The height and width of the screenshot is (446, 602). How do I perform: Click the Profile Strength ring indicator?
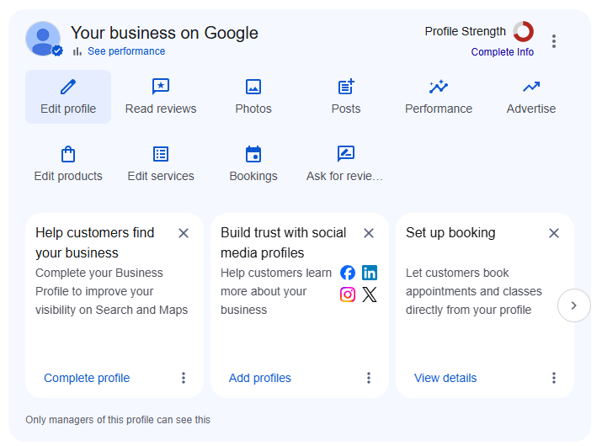tap(524, 31)
